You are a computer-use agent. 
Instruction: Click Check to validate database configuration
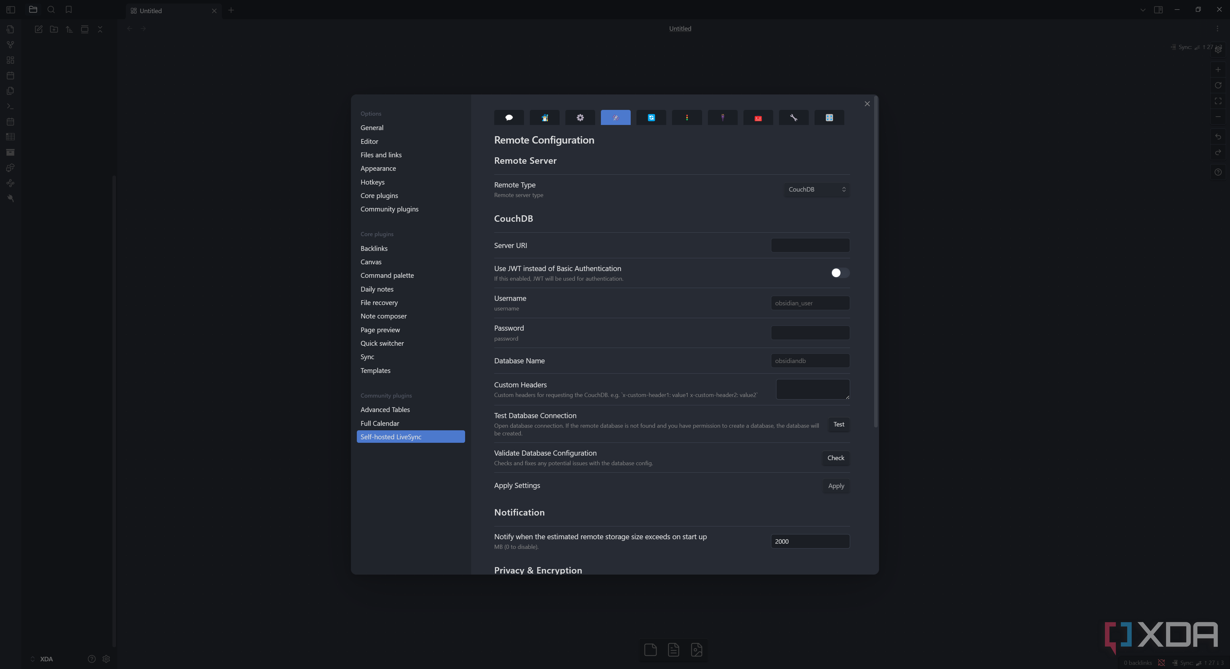pyautogui.click(x=835, y=458)
